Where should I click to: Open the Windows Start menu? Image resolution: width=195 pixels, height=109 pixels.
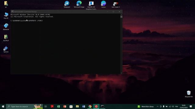[3, 106]
